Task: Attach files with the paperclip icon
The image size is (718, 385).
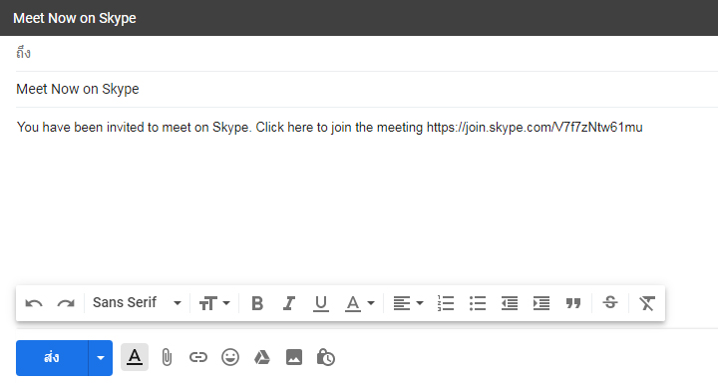Action: (x=167, y=357)
